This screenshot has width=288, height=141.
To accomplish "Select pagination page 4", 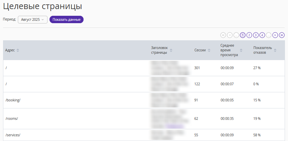I will (x=262, y=35).
